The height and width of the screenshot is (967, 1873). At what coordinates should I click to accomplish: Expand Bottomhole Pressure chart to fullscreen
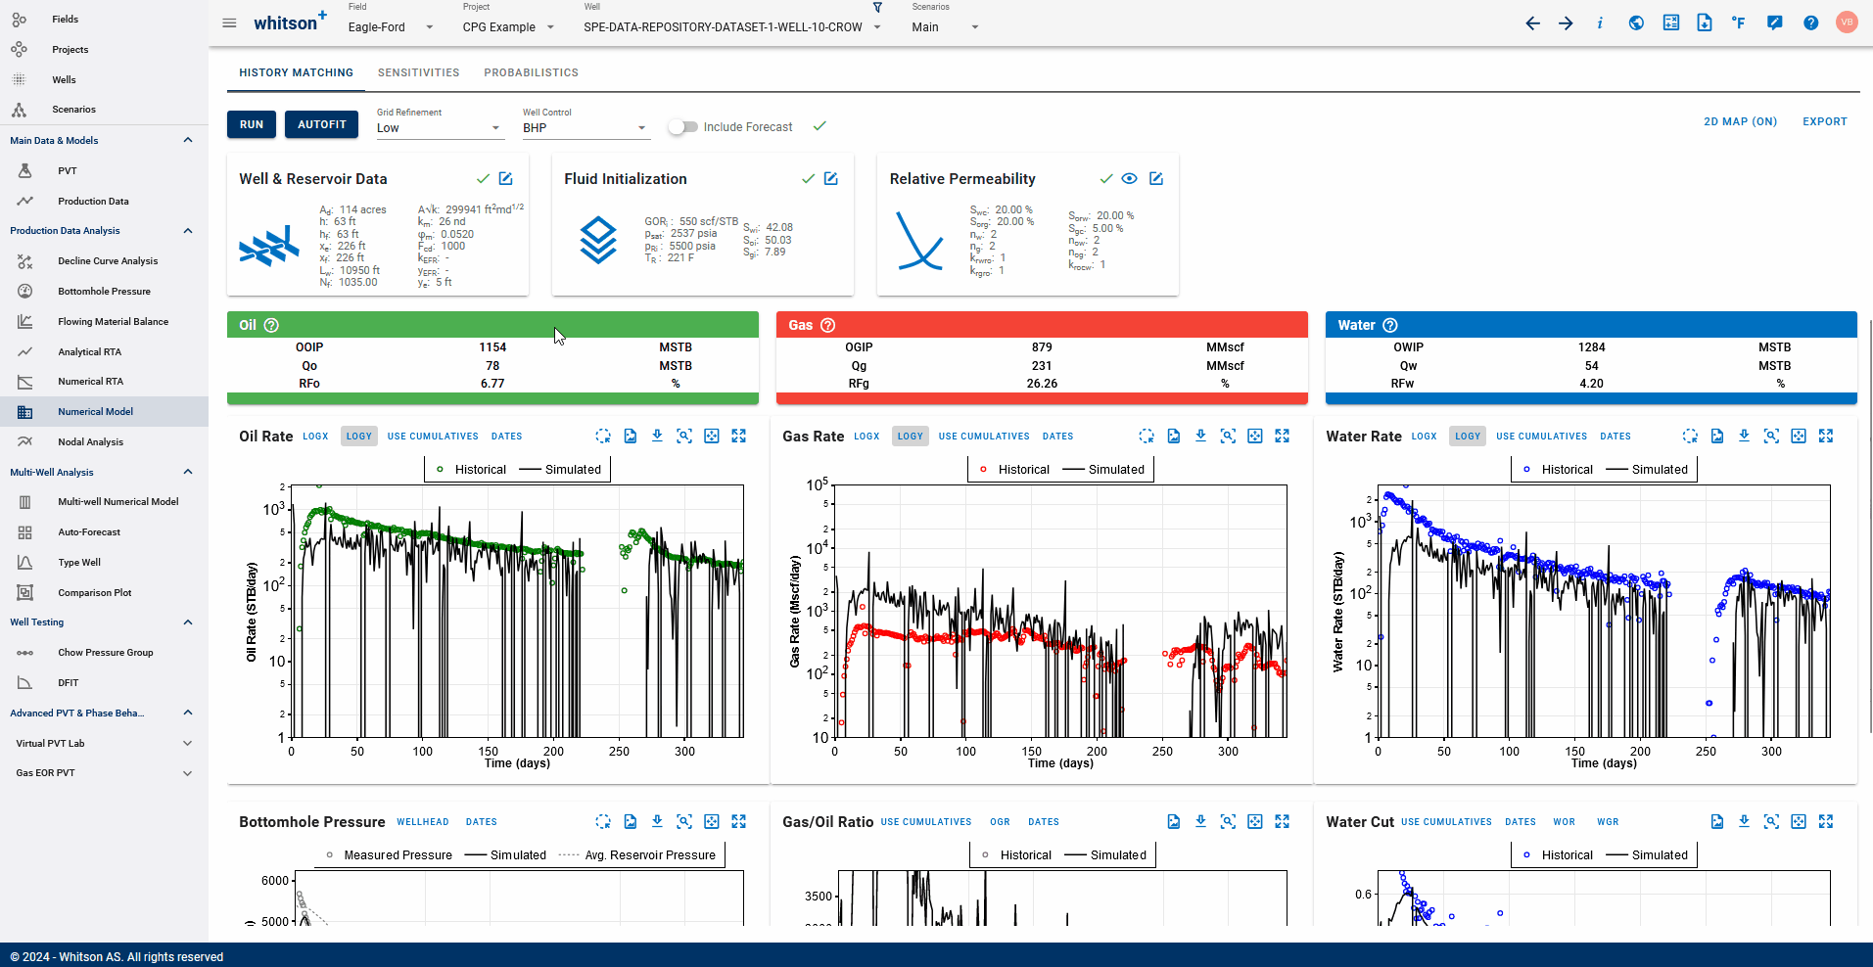739,822
